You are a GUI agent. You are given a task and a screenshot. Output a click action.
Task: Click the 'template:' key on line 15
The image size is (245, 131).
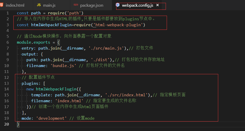42,95
